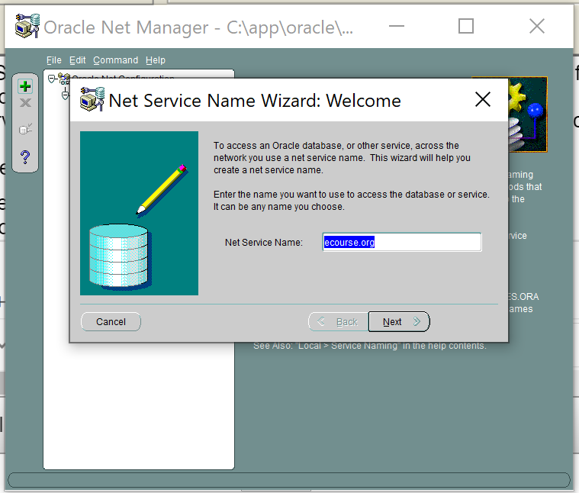579x493 pixels.
Task: Maximize the Oracle Net Manager window
Action: pos(465,27)
